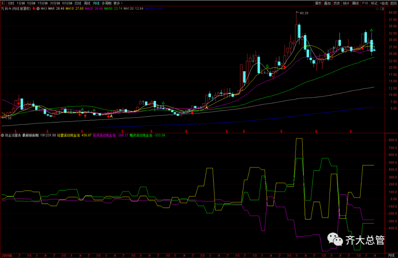Click the 经营活动现金流: 456.87 label
This screenshot has width=398, height=258.
[74, 135]
